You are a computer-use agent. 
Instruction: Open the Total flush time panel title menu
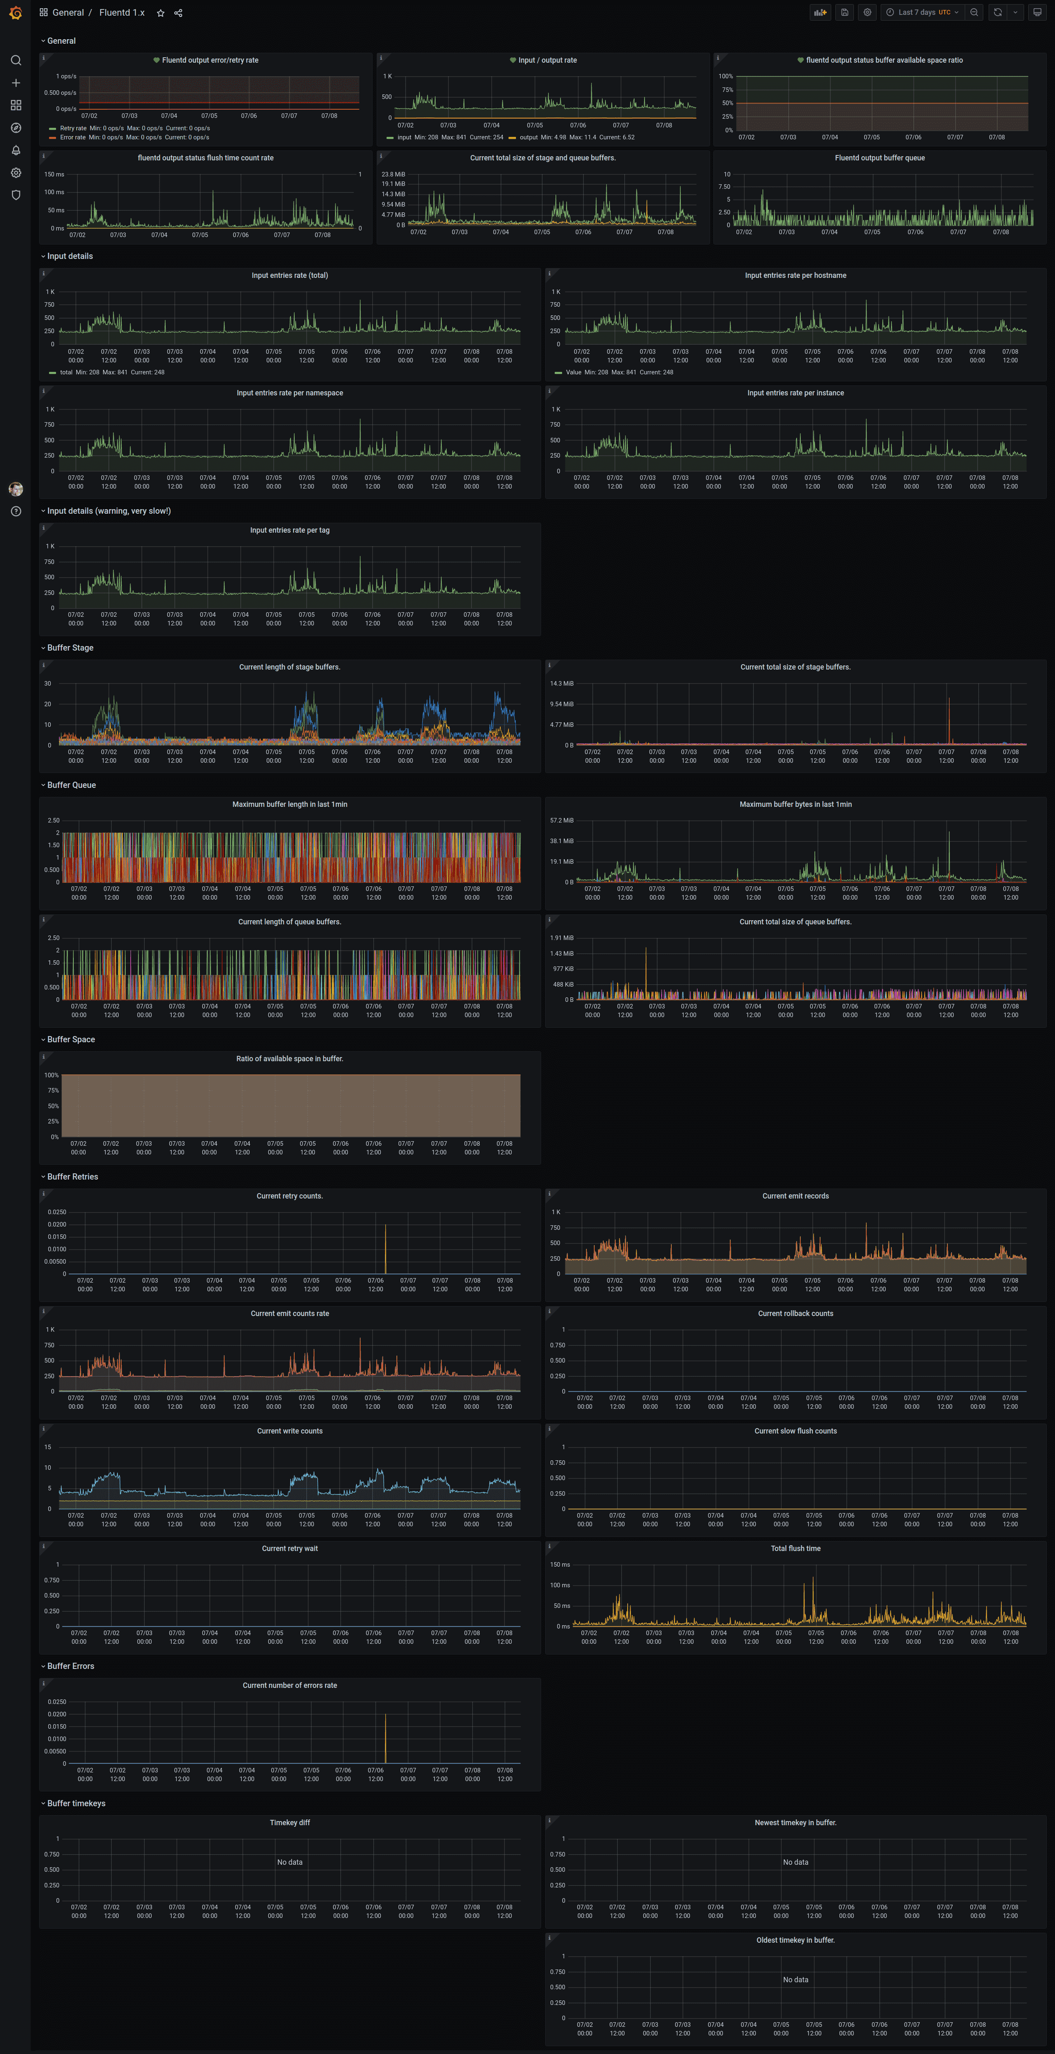point(795,1549)
